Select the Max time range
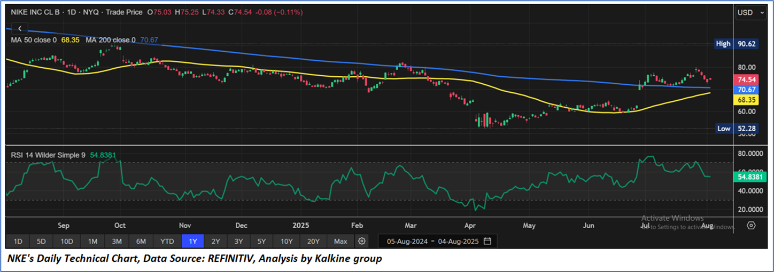 [x=340, y=241]
